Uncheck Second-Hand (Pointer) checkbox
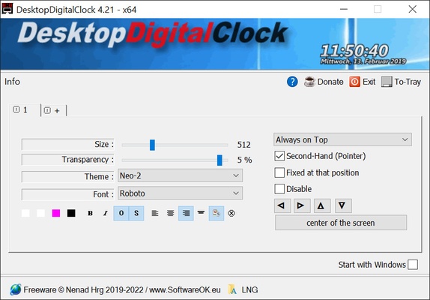Image resolution: width=430 pixels, height=300 pixels. click(x=279, y=156)
